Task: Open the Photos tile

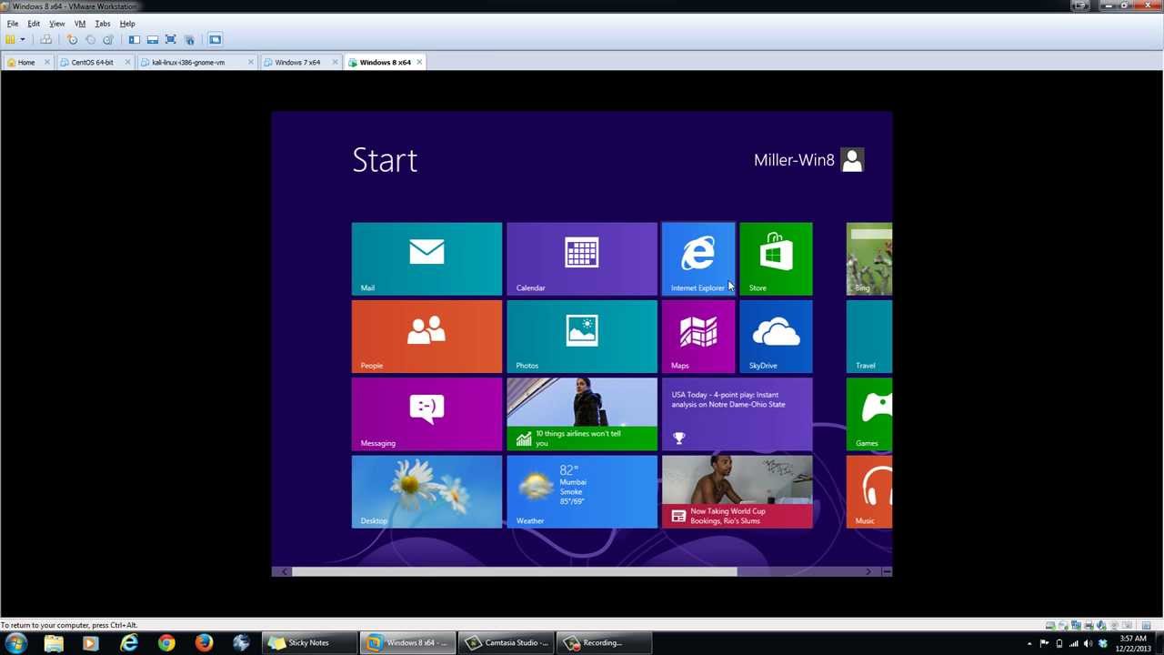Action: [x=582, y=337]
